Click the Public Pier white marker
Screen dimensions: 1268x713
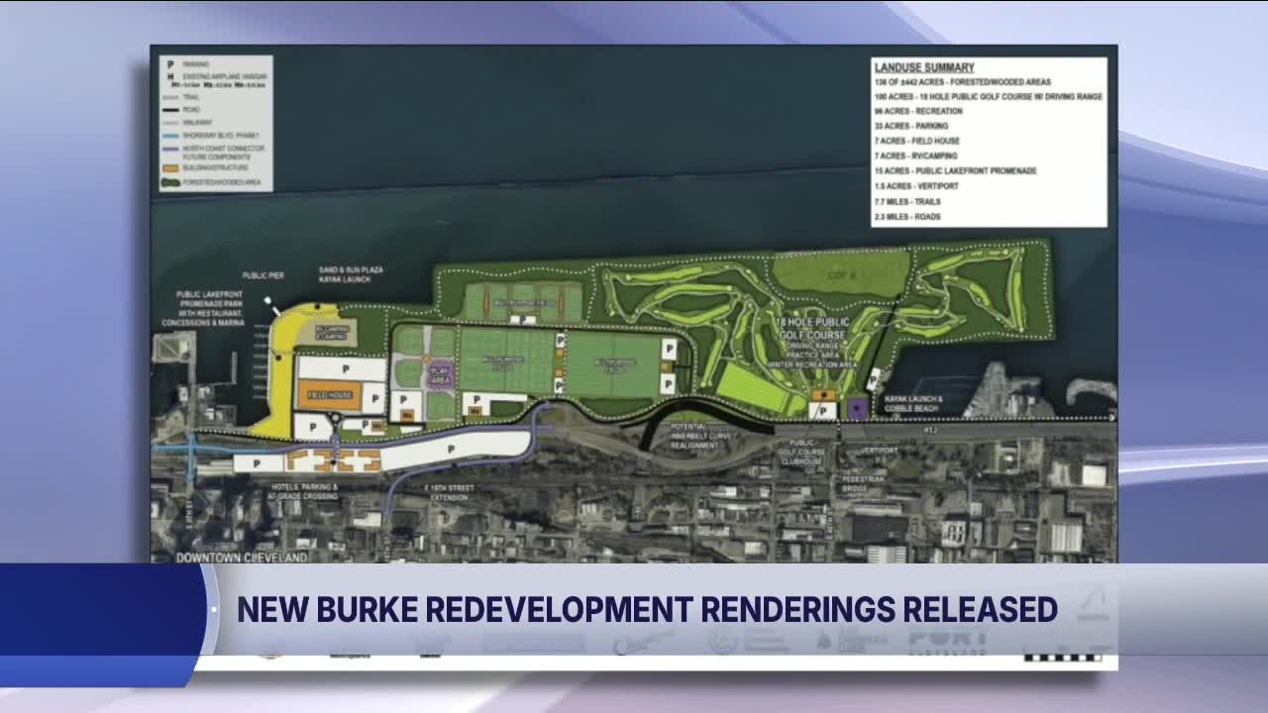(266, 299)
